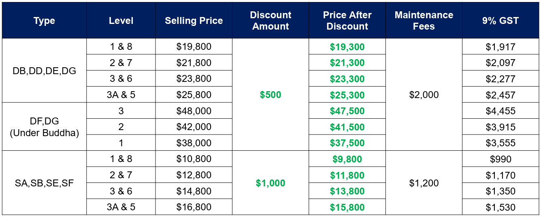This screenshot has height=218, width=541.
Task: Click the $4,455 GST value
Action: click(501, 111)
